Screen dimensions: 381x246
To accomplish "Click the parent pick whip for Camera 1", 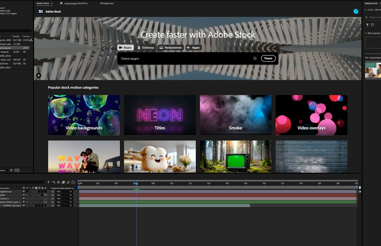I will click(52, 198).
